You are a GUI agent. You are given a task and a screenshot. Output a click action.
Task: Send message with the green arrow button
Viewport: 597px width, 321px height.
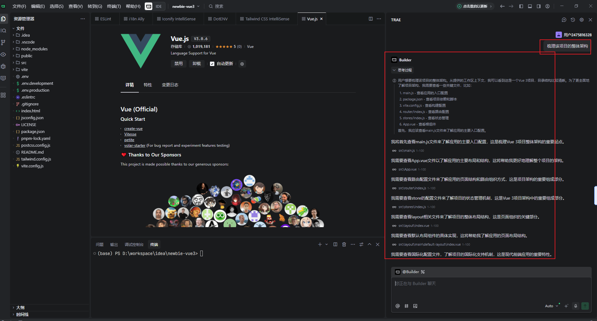585,306
